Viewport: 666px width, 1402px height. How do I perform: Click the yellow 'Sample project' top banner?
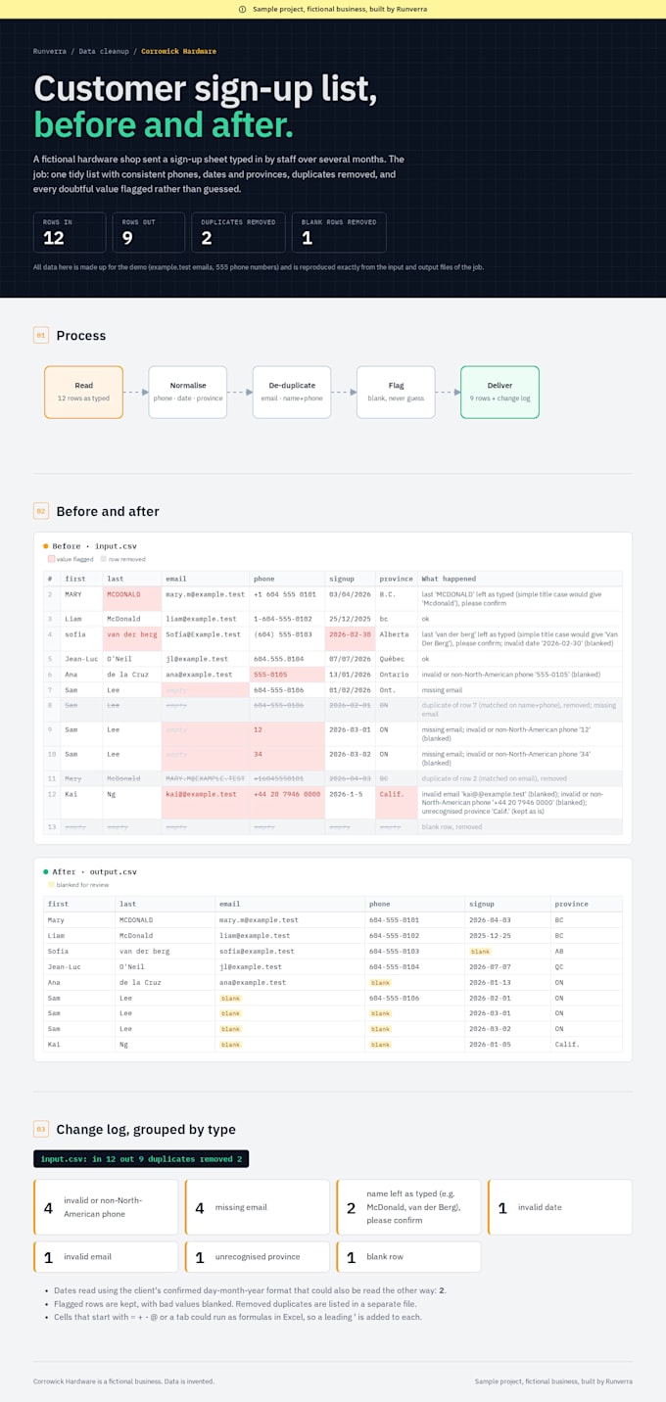pyautogui.click(x=333, y=9)
